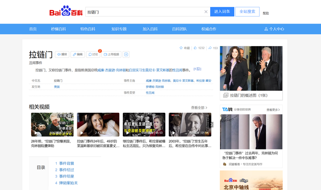Open the Baidu Baike logo homepage
321x190 pixels.
66,11
